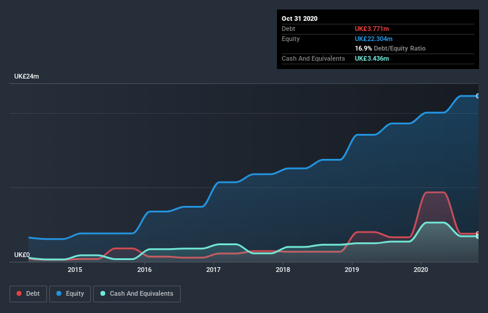Click the red Debt endpoint marker
Viewport: 488px width, 313px height.
click(478, 234)
